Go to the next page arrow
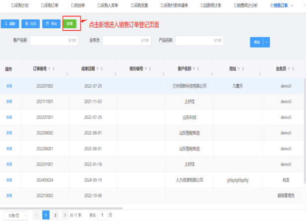306x221 pixels. [65, 215]
